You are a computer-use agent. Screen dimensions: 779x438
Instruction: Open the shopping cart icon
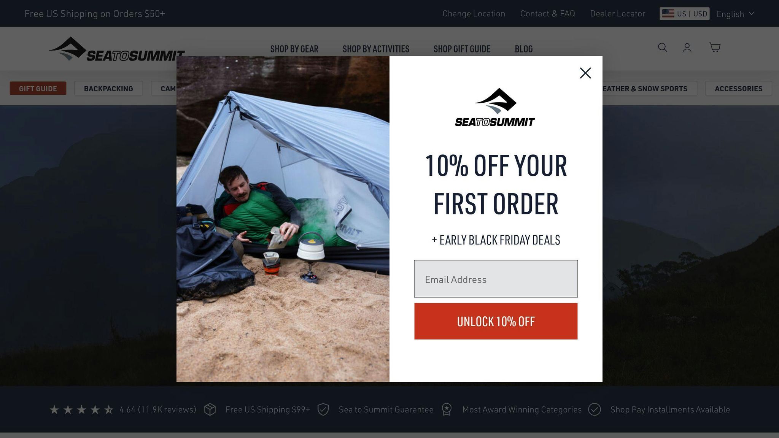click(715, 48)
